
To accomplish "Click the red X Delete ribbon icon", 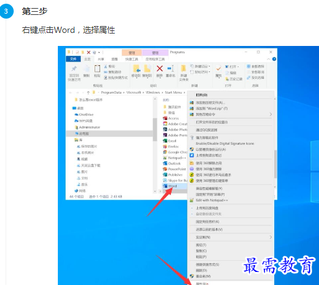I will [x=160, y=68].
